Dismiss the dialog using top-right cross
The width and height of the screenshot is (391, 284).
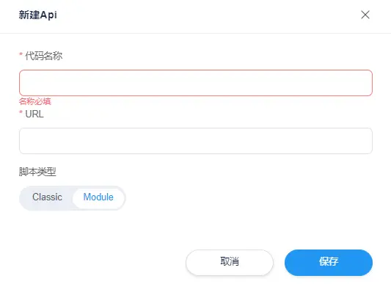pos(365,15)
